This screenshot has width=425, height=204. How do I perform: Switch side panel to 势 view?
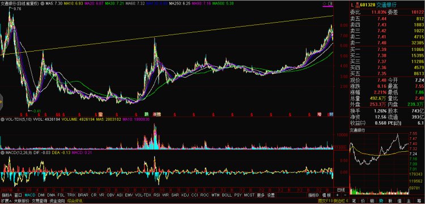coord(381,201)
